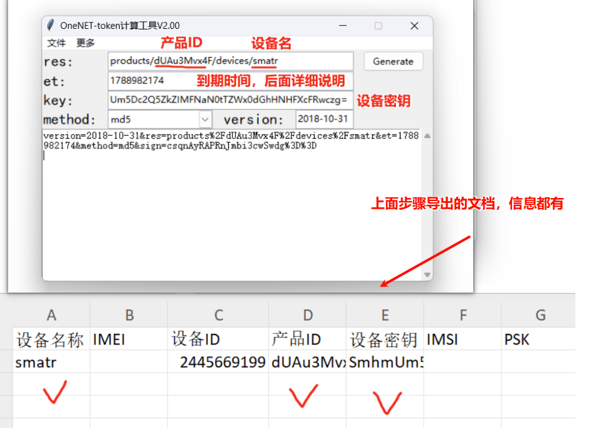The height and width of the screenshot is (431, 591).
Task: Click the OneNET token tool feather icon
Action: (50, 25)
